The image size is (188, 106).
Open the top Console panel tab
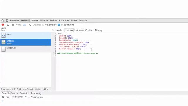coord(83,21)
